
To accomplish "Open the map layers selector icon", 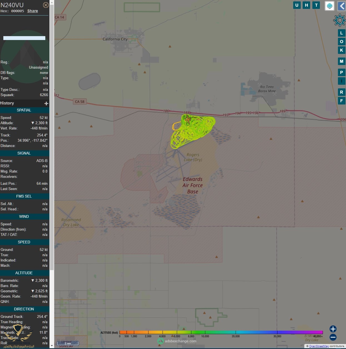I will tap(329, 6).
